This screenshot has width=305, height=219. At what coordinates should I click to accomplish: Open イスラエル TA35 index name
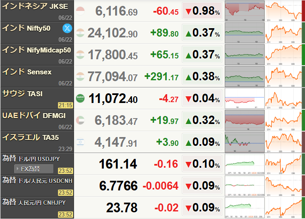pyautogui.click(x=30, y=137)
